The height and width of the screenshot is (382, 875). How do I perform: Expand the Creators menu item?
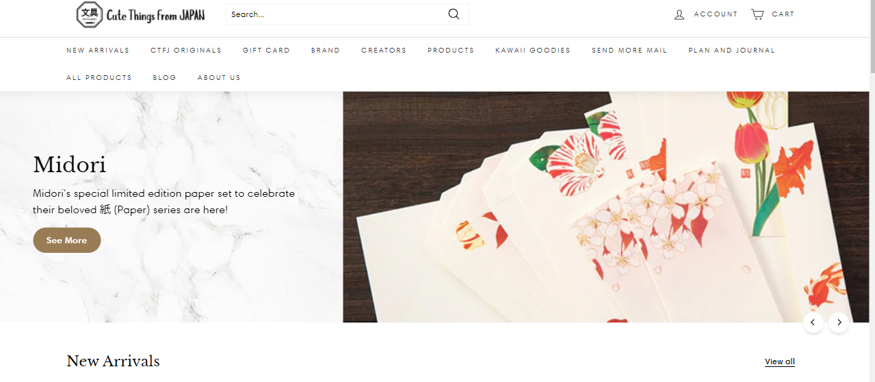384,51
